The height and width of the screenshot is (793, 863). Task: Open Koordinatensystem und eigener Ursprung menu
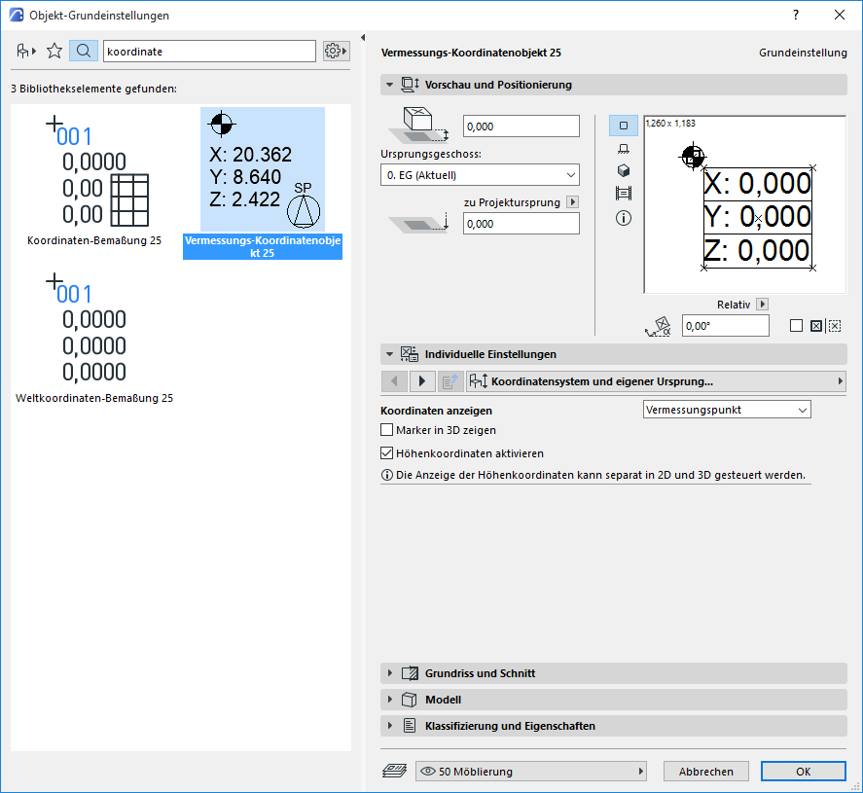(656, 380)
